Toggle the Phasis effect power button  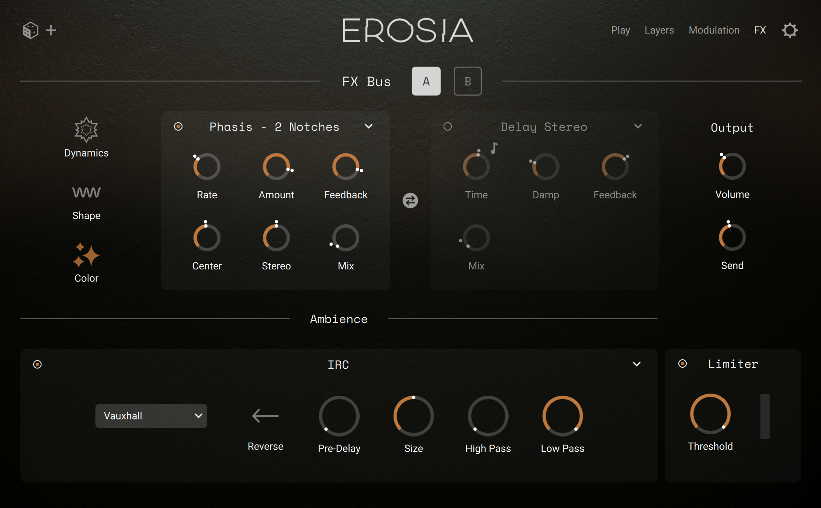178,126
